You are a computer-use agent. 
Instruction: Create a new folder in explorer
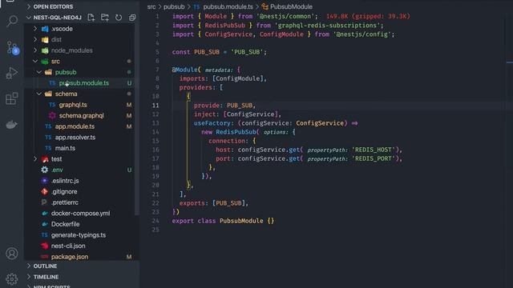[x=105, y=18]
